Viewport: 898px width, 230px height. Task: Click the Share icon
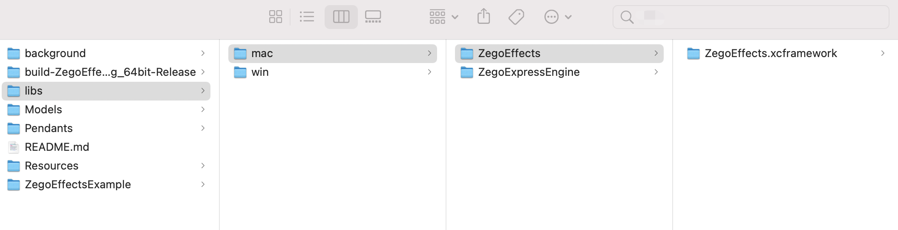[x=484, y=17]
